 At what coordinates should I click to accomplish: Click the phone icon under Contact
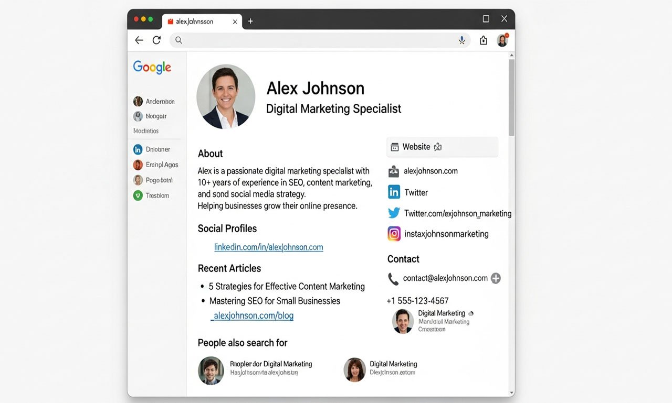(393, 279)
